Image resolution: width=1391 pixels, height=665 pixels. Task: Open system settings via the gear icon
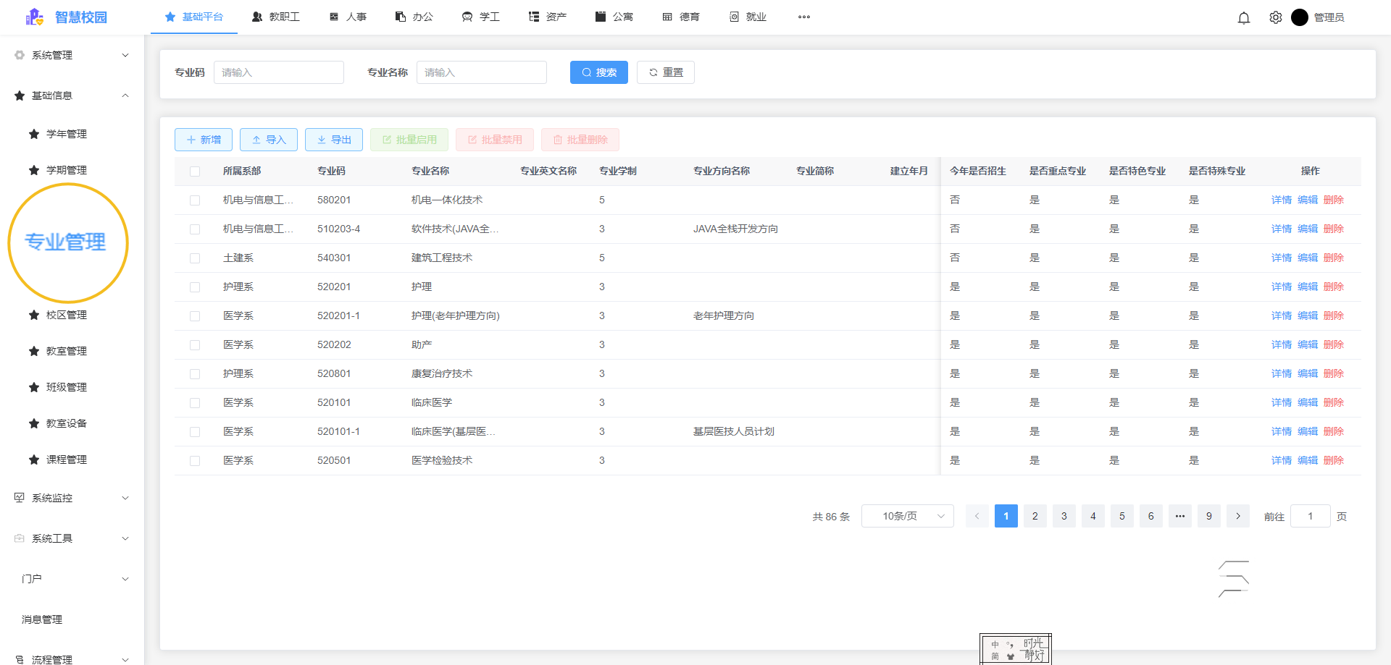click(1276, 17)
